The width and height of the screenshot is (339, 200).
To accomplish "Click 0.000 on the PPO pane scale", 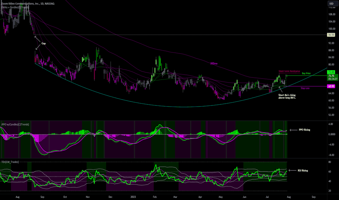I will pyautogui.click(x=332, y=134).
